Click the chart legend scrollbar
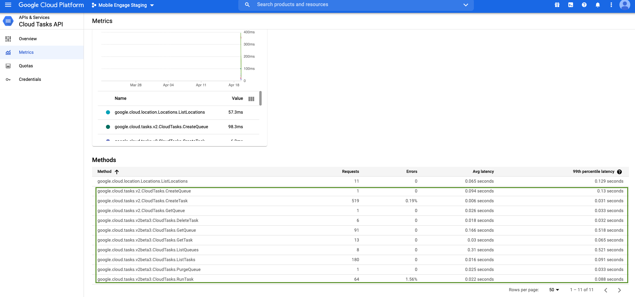The image size is (635, 297). coord(260,98)
